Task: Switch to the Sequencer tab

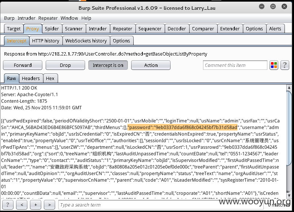Action: 150,29
